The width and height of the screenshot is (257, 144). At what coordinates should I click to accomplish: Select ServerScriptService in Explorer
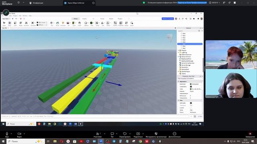[x=188, y=63]
